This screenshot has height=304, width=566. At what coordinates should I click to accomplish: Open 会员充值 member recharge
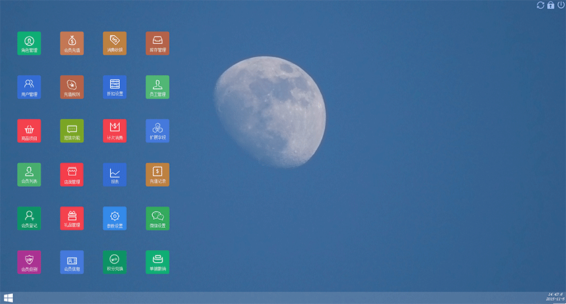click(72, 43)
